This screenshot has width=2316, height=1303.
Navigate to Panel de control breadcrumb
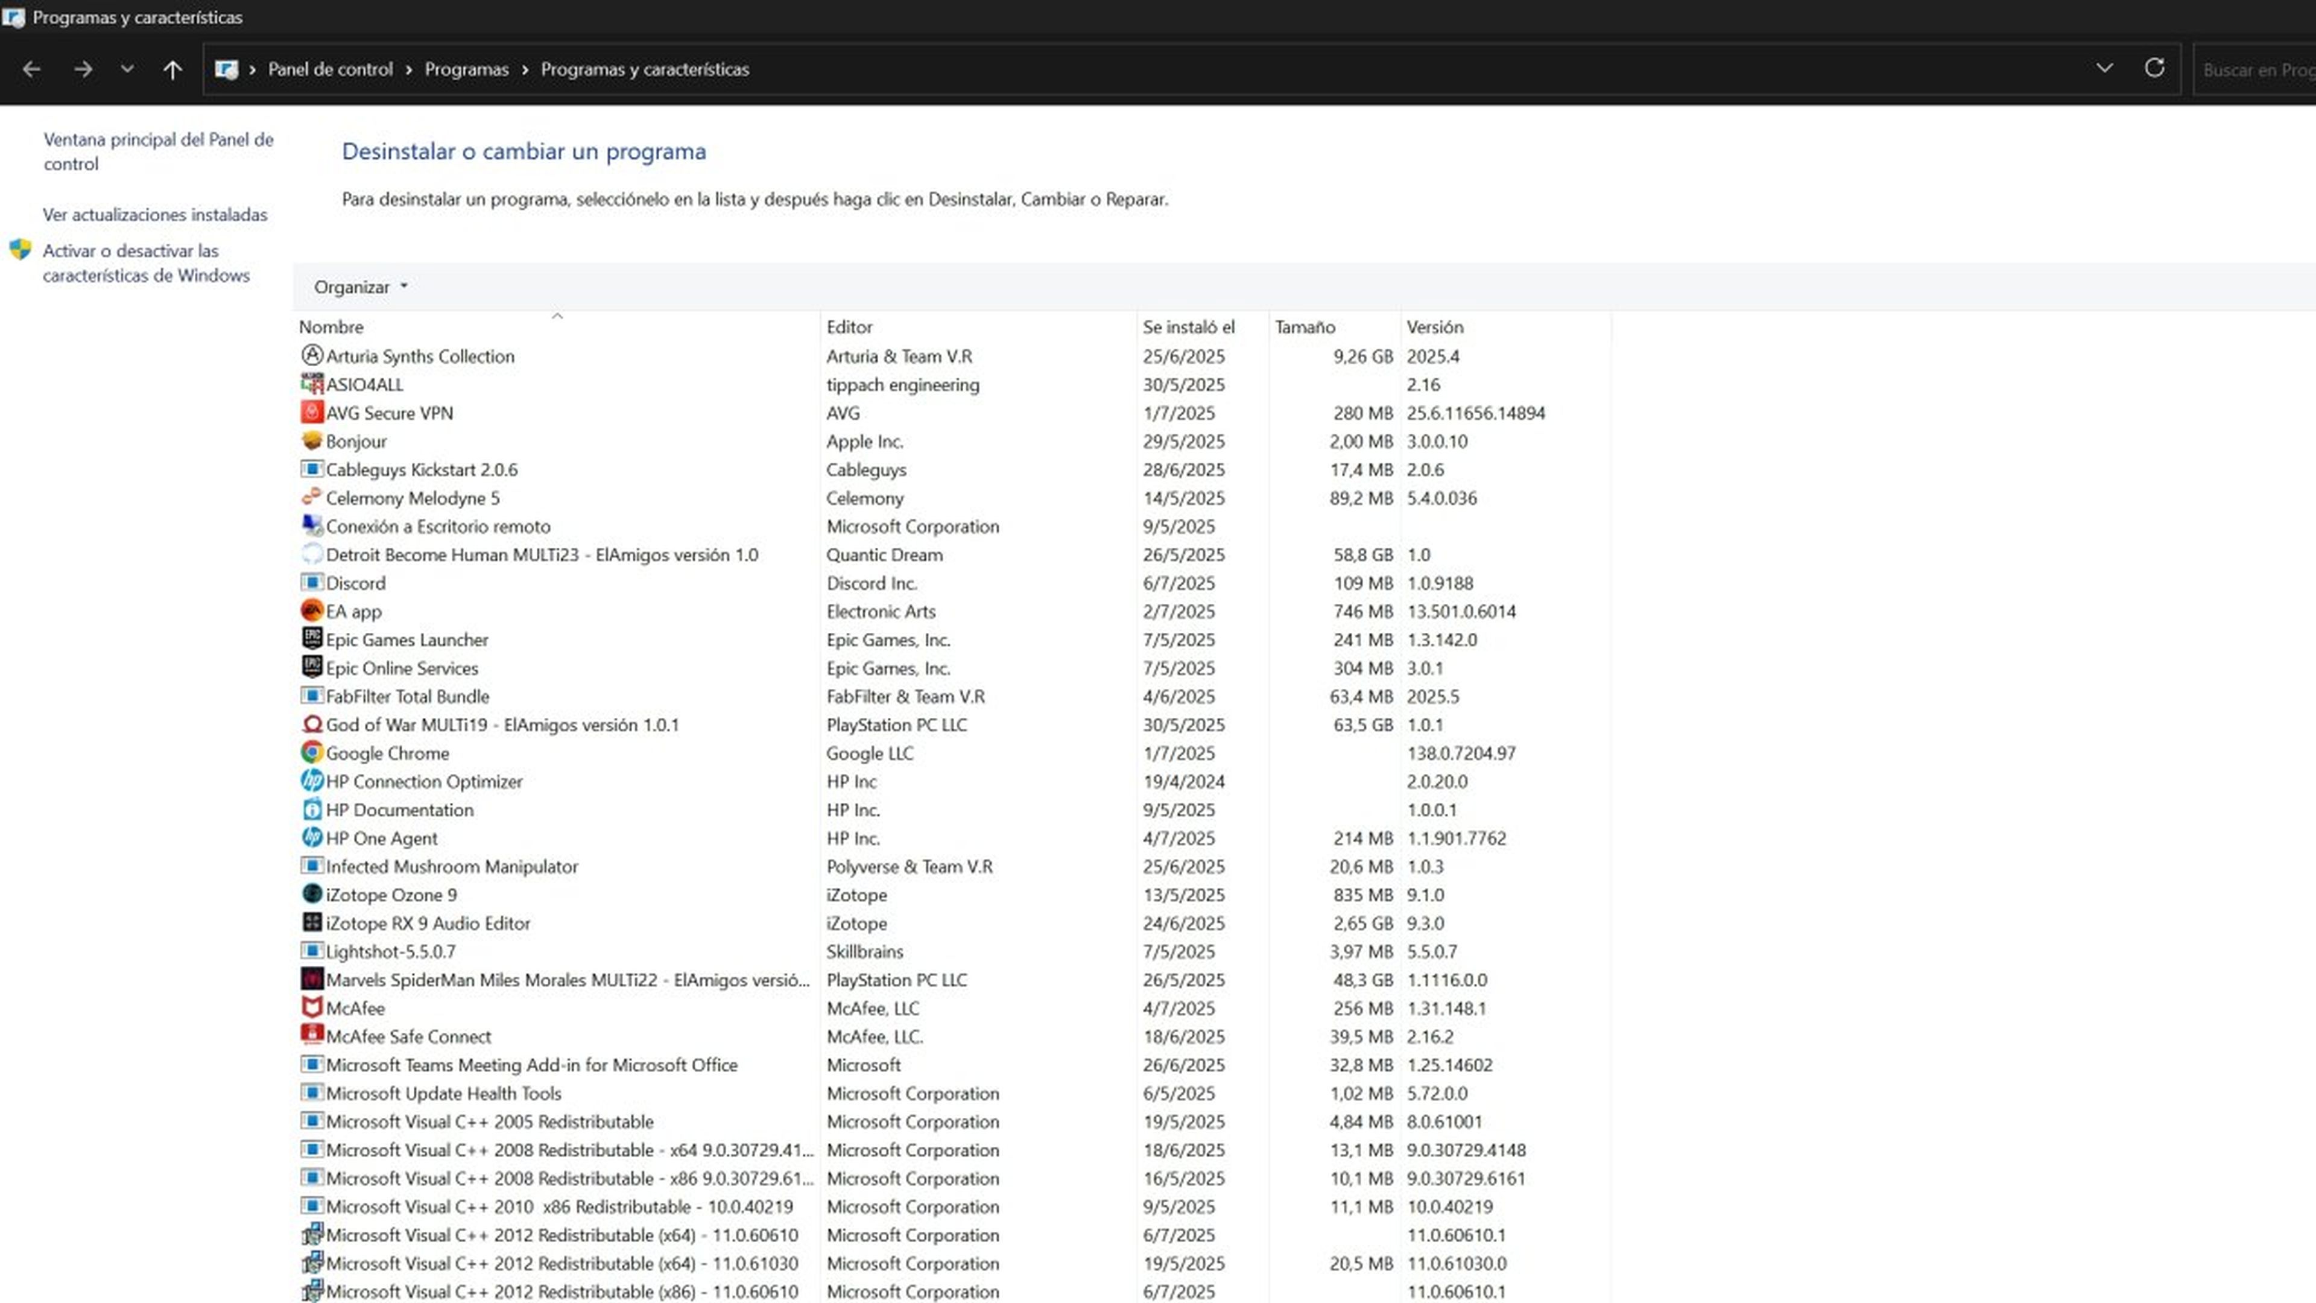tap(330, 69)
